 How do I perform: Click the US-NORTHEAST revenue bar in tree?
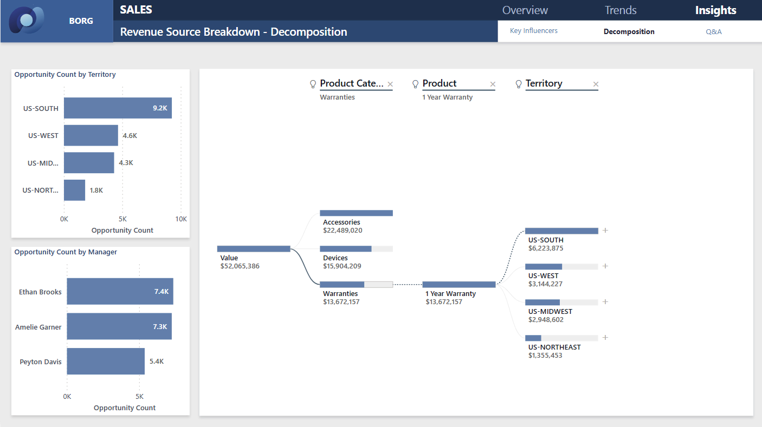click(561, 338)
